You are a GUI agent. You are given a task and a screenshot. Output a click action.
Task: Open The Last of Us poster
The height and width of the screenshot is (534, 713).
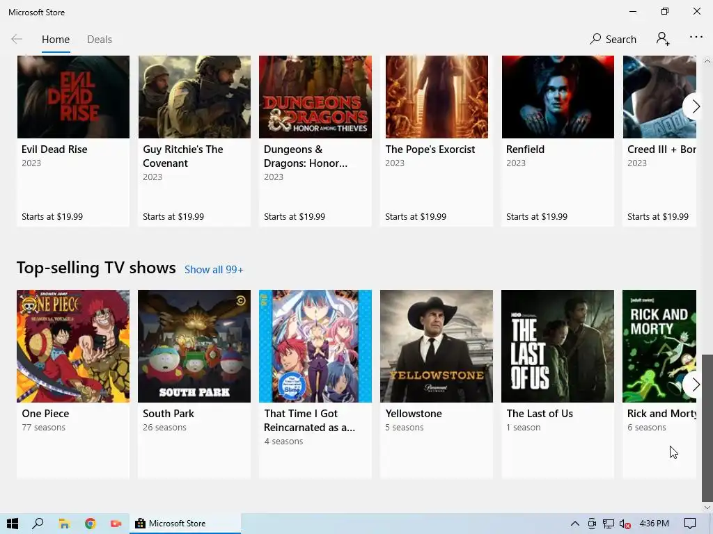558,346
